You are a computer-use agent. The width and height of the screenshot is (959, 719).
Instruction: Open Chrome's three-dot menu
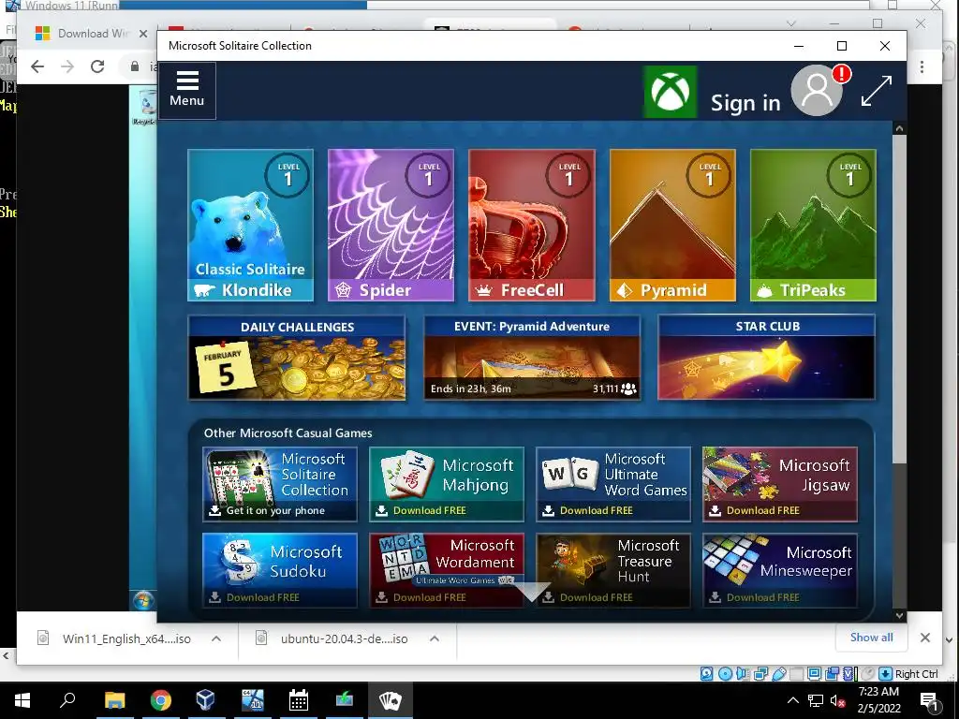point(922,66)
